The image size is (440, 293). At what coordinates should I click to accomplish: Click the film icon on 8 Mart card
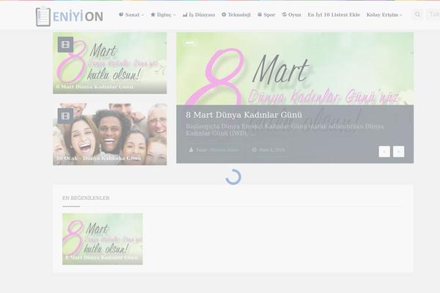click(65, 44)
